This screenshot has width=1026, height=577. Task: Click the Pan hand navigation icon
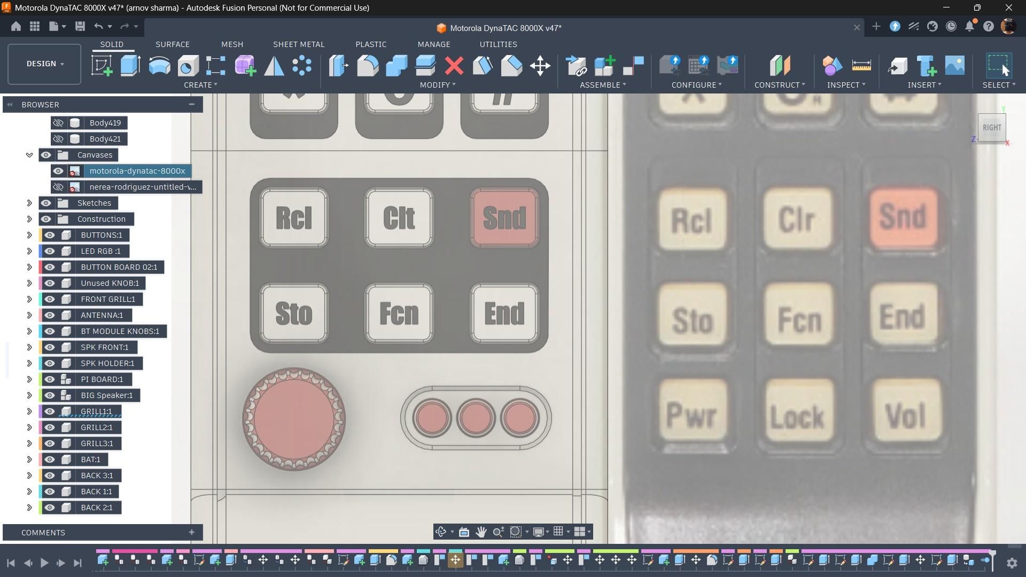coord(481,532)
